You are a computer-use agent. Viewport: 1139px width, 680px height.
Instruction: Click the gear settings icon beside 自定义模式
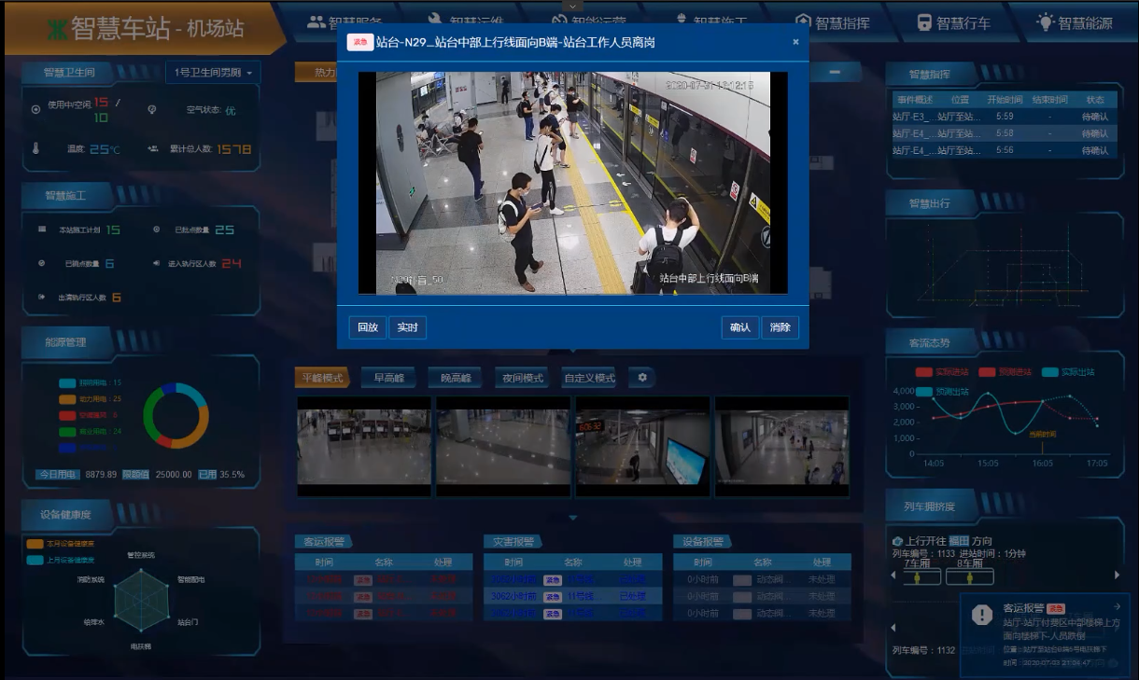(x=641, y=378)
